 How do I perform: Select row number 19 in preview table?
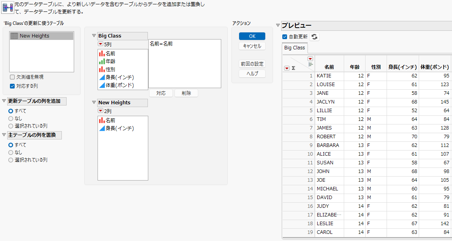(298, 232)
